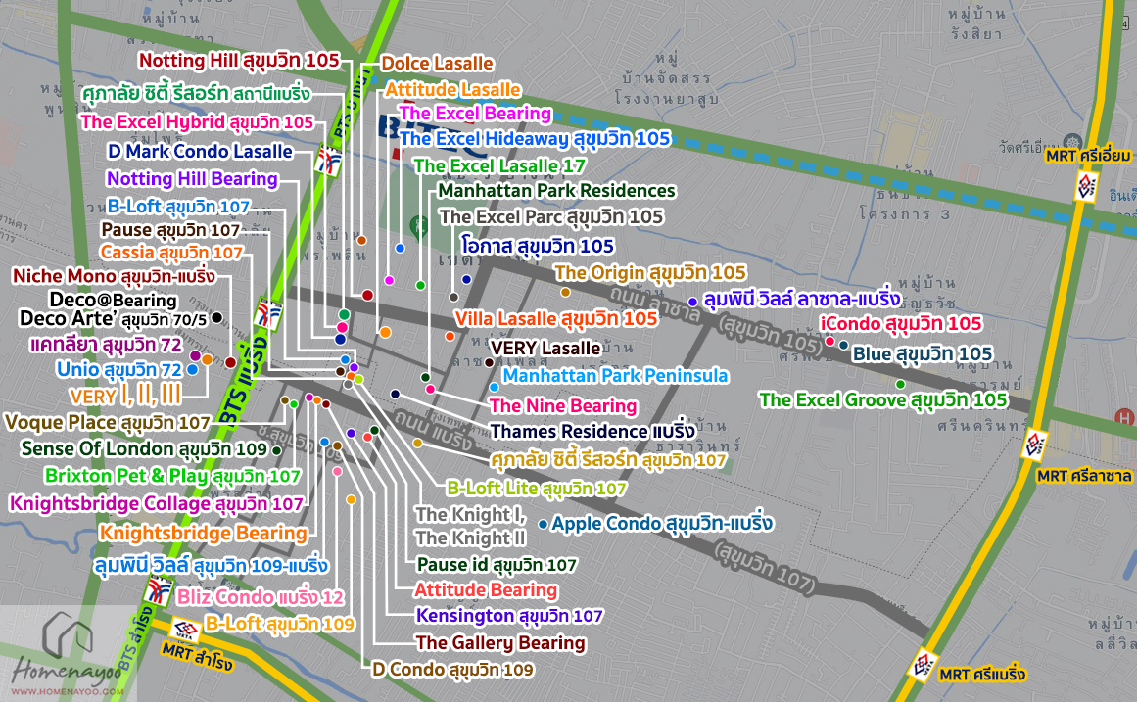
Task: Click The Excel Lasalle 17 label
Action: 499,166
